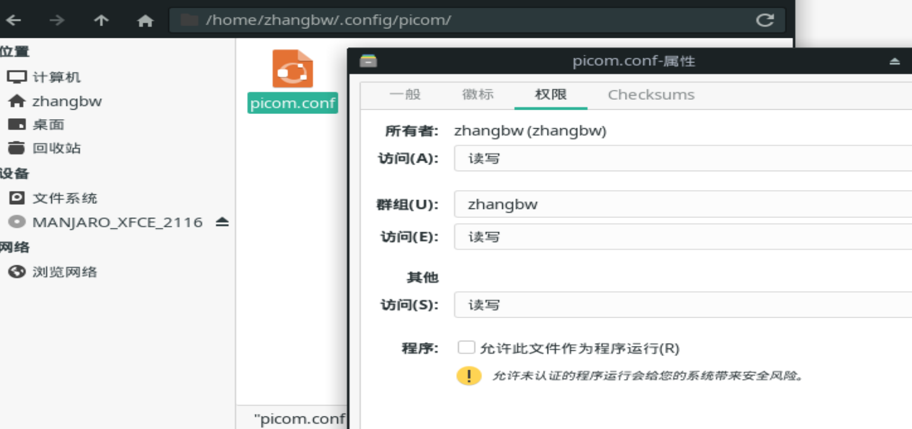Reload the current folder
This screenshot has width=912, height=429.
coord(765,20)
